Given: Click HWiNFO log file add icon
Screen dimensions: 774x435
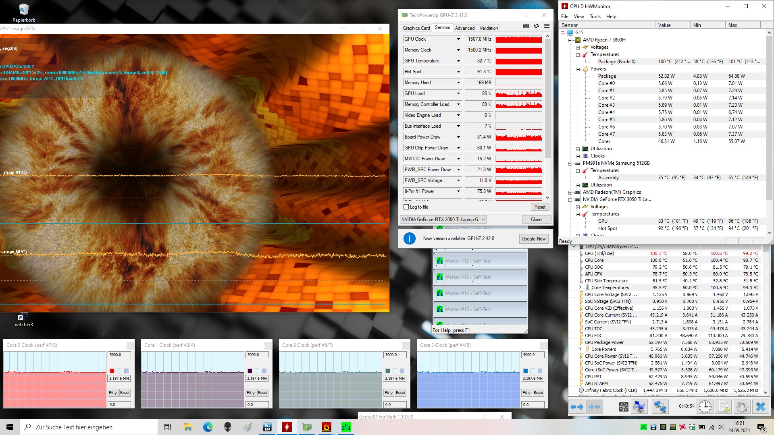Looking at the screenshot, I should click(x=724, y=407).
